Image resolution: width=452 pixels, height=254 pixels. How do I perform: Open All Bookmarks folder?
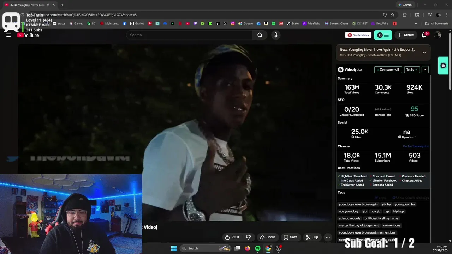(437, 24)
